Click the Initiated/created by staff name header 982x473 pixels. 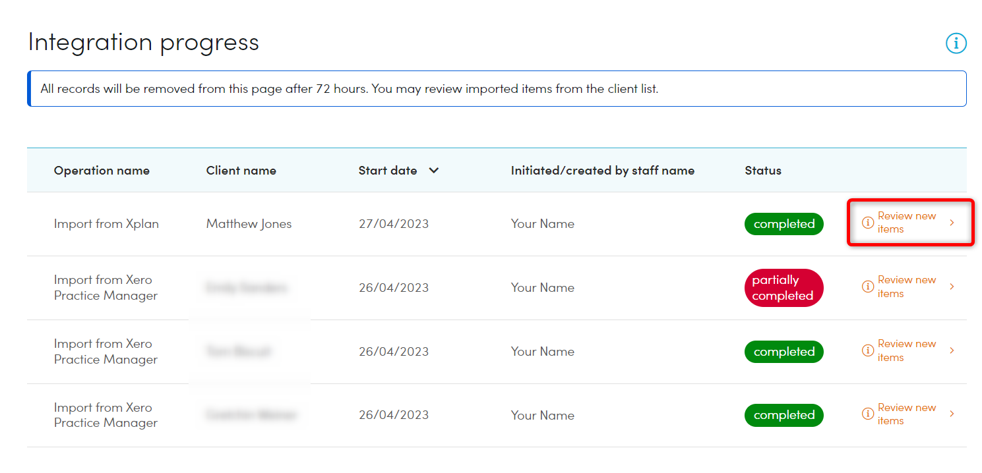(602, 171)
